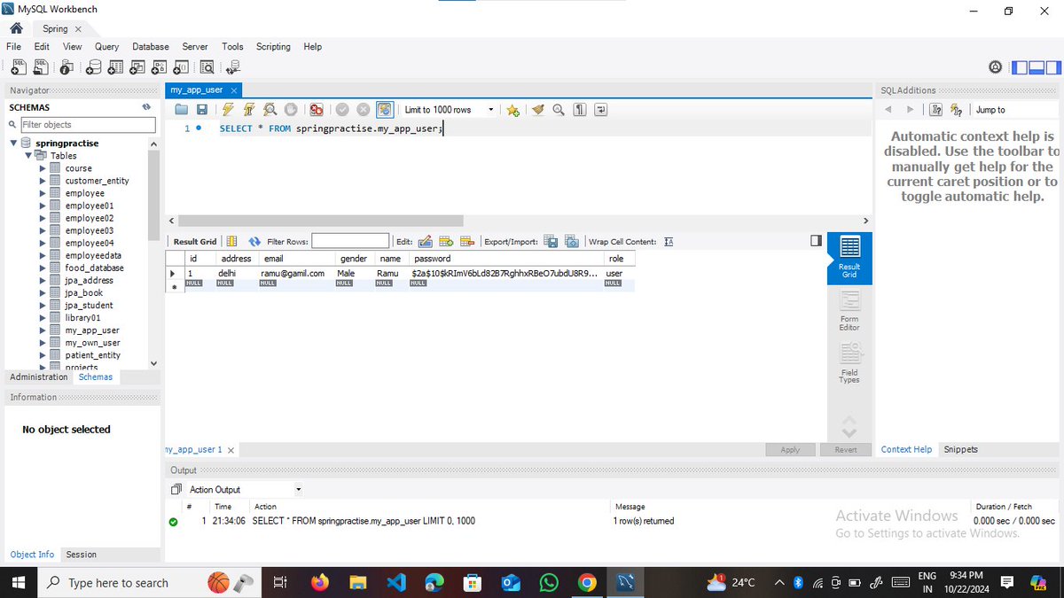Open the Session tab
The image size is (1064, 598).
pos(81,555)
